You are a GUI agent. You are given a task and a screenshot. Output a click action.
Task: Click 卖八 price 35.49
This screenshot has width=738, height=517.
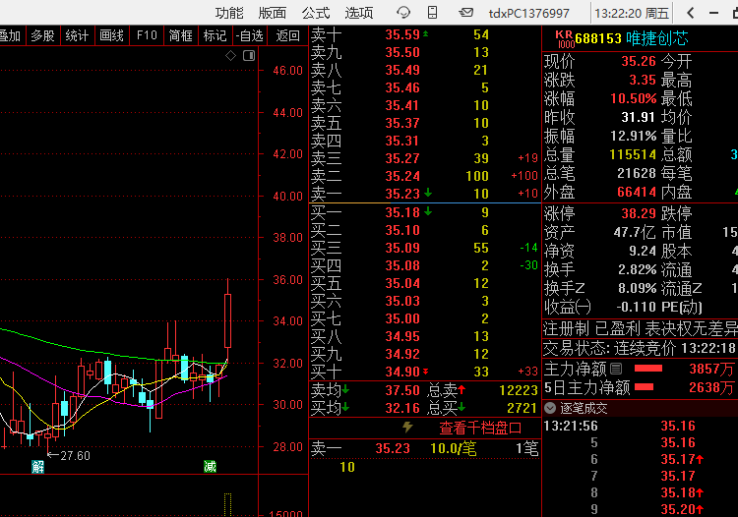coord(402,70)
